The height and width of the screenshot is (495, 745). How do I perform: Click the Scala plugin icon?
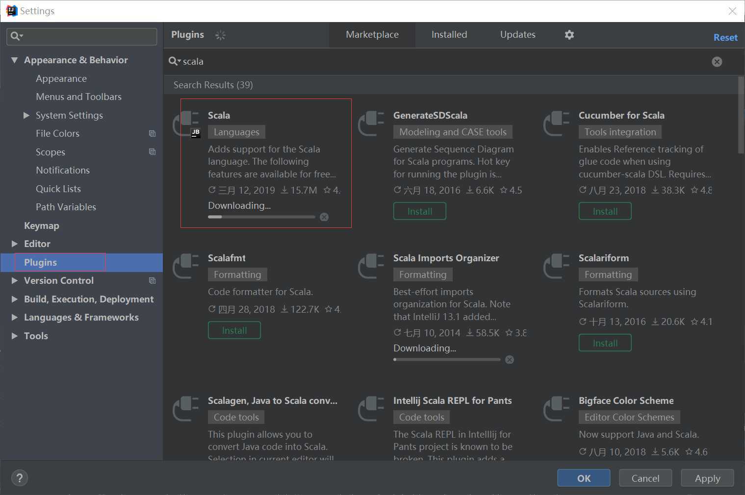click(x=186, y=124)
